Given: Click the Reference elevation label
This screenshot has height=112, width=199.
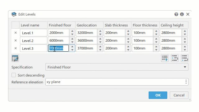Looking at the screenshot, I should click(x=27, y=82).
